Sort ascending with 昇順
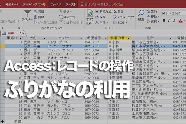The image size is (186, 124). pyautogui.click(x=39, y=12)
